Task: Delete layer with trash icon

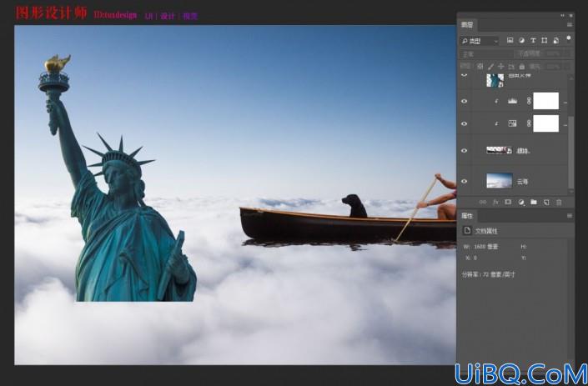Action: pyautogui.click(x=559, y=203)
